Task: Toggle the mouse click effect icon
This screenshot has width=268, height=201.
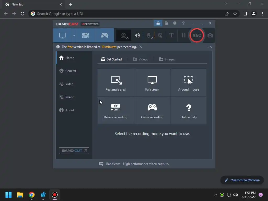Action: pos(160,35)
